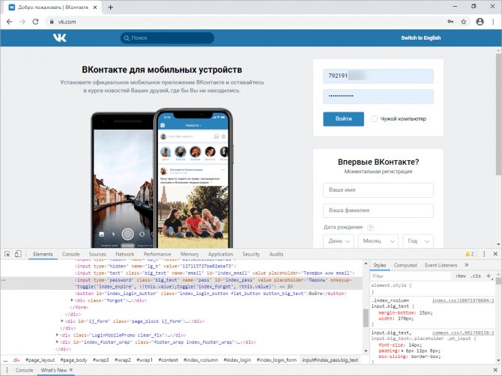
Task: Click the Styles Filter input
Action: click(411, 276)
